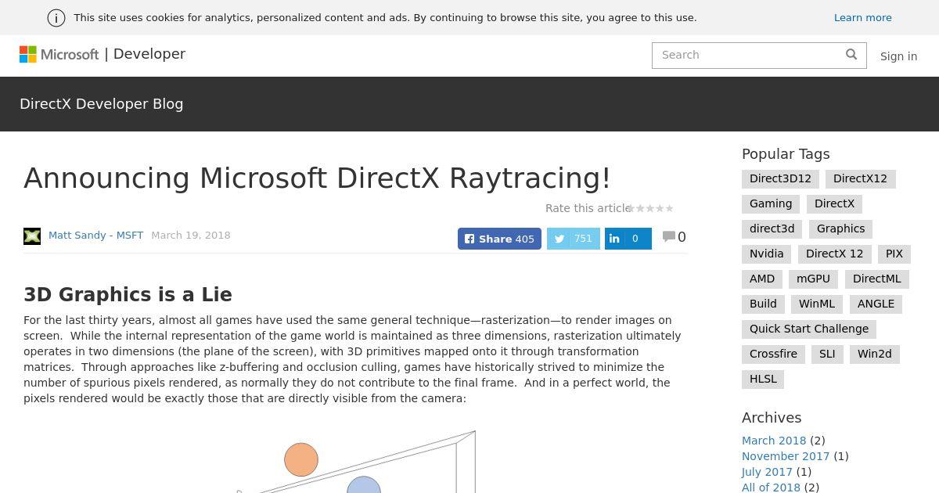Click the '3D Graphics is a Lie' heading
This screenshot has height=493, width=939.
(128, 295)
